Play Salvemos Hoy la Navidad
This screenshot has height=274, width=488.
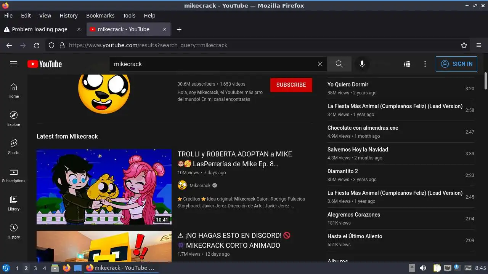358,150
